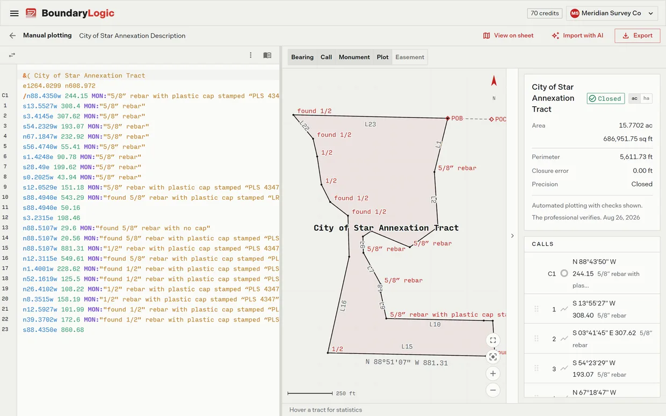Click the 70 credits badge

point(545,13)
